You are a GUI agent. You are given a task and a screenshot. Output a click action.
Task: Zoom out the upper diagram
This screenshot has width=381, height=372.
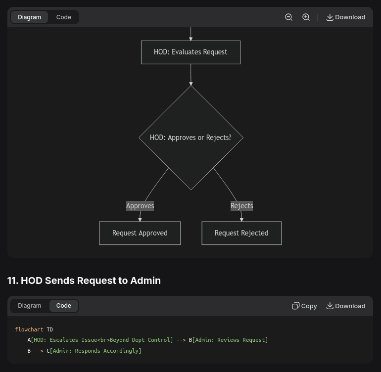tap(288, 17)
